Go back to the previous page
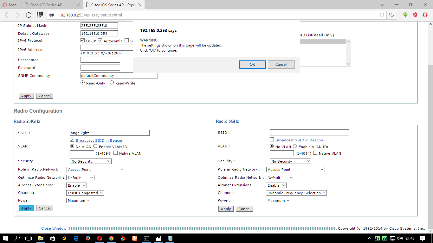The image size is (433, 243). pyautogui.click(x=6, y=15)
